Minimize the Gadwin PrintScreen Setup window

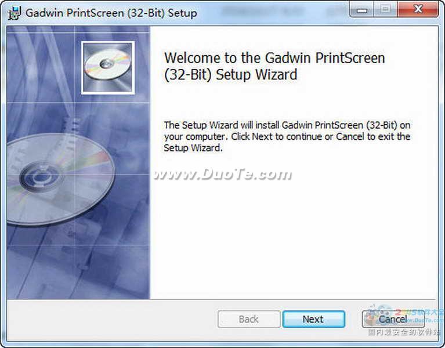coord(362,10)
